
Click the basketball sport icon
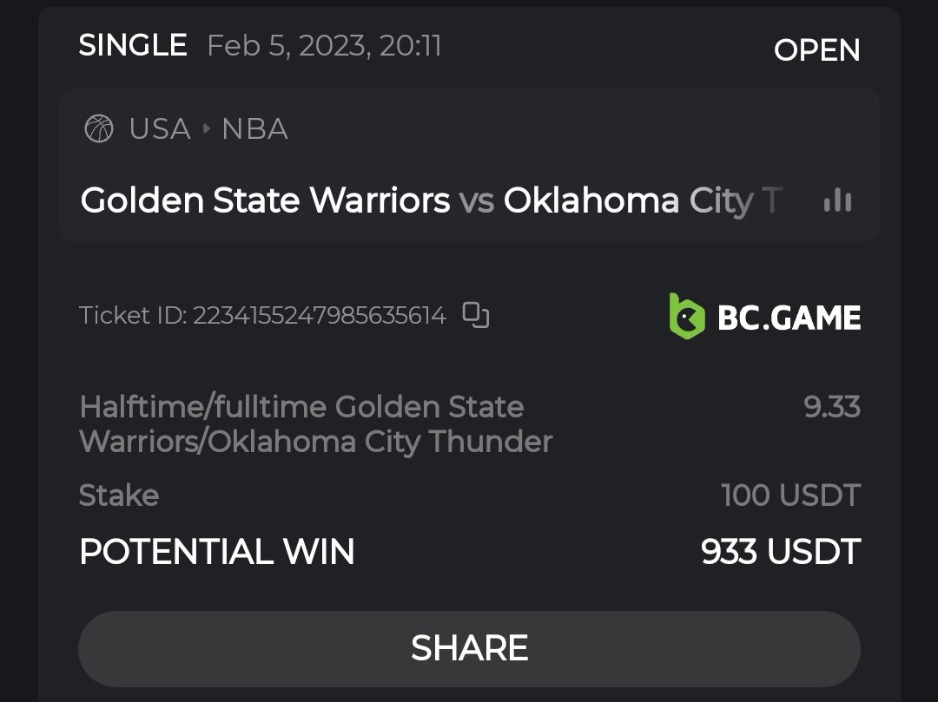click(98, 129)
